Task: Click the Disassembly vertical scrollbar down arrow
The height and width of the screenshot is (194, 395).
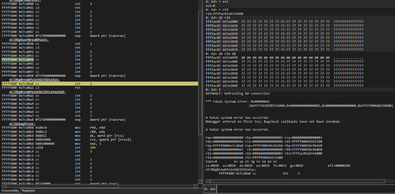Action: [x=201, y=182]
